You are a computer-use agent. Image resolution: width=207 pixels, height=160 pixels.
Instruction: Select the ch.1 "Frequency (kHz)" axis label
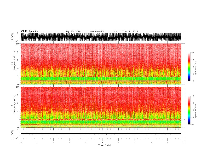point(15,61)
